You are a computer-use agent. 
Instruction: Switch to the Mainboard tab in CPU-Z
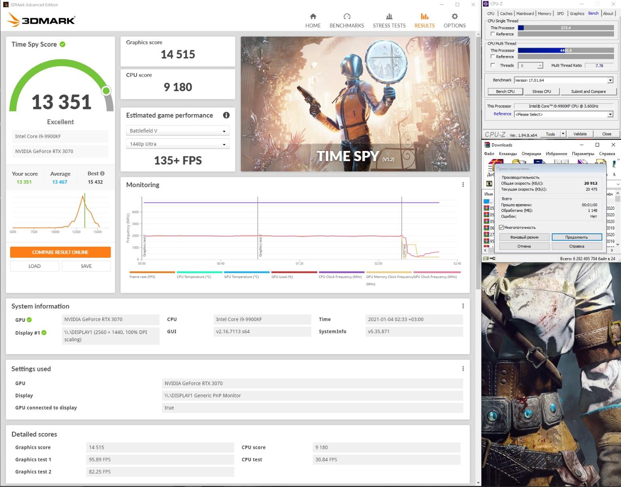(x=525, y=13)
